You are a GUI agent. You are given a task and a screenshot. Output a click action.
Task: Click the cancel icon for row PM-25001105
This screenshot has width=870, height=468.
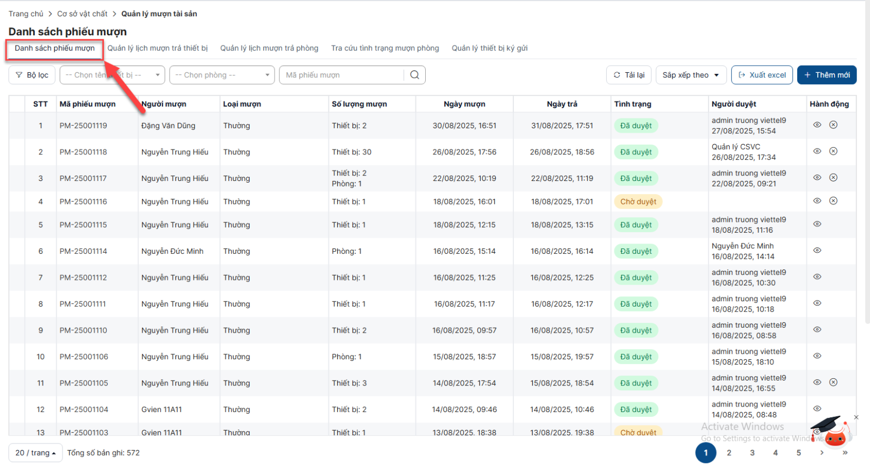point(833,383)
